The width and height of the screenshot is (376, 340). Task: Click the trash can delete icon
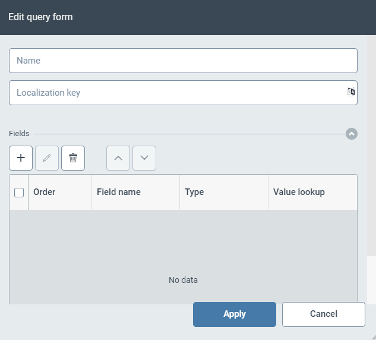pyautogui.click(x=73, y=158)
